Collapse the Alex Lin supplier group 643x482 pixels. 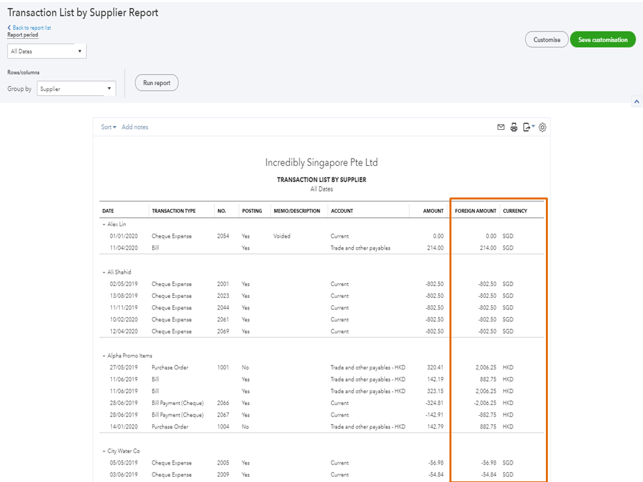pyautogui.click(x=104, y=224)
